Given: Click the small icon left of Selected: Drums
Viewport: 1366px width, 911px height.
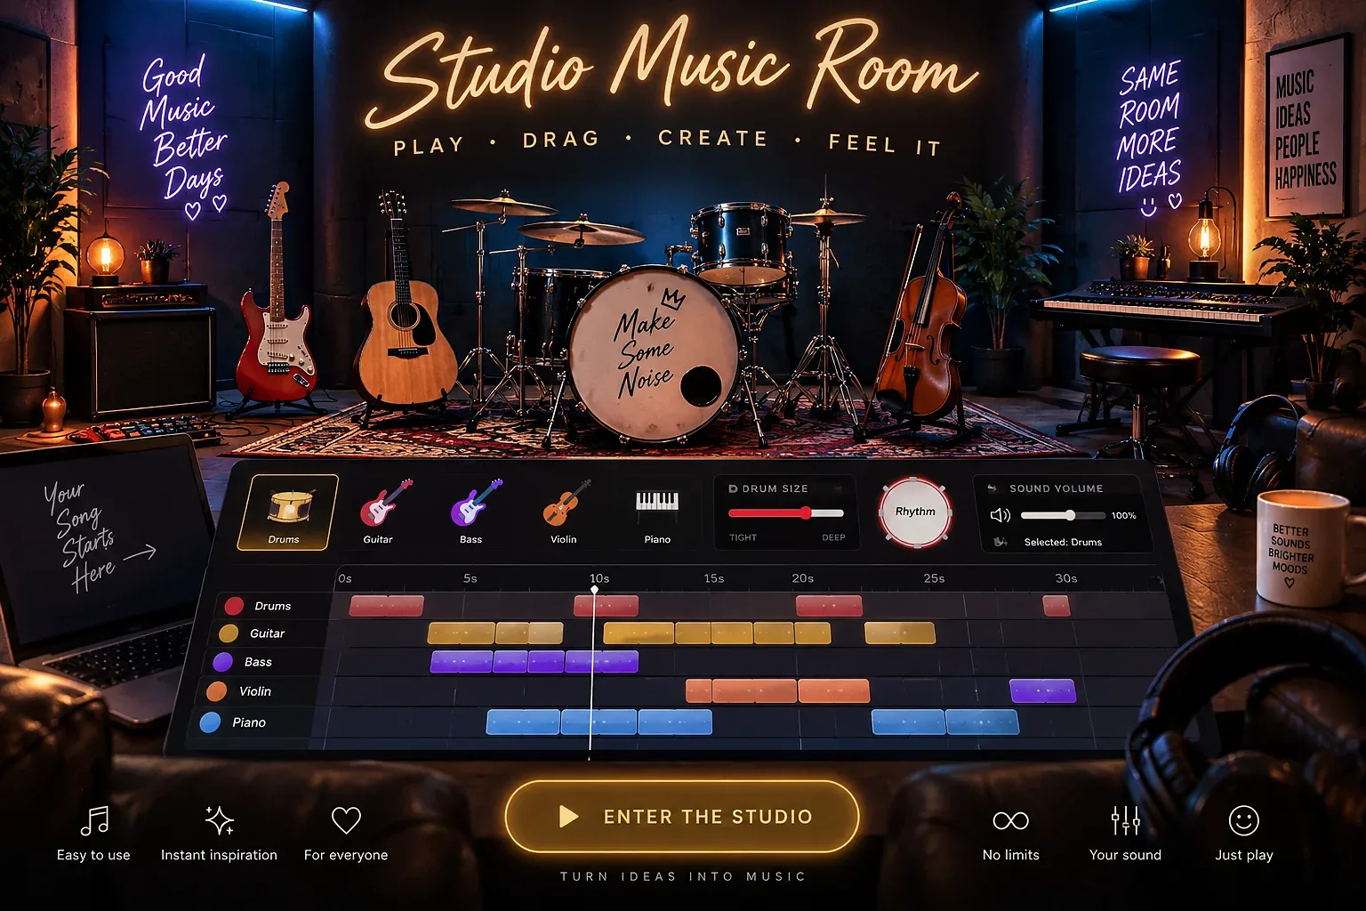Looking at the screenshot, I should click(1000, 542).
